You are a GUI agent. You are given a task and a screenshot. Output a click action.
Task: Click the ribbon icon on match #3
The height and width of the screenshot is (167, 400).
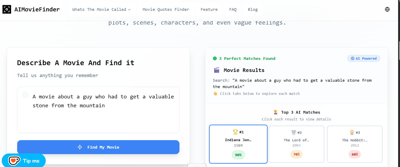tap(352, 132)
